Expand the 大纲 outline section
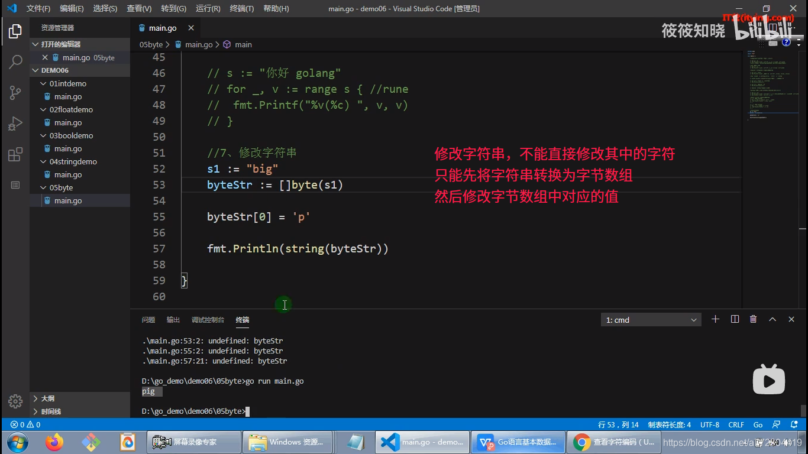Image resolution: width=808 pixels, height=454 pixels. tap(80, 398)
